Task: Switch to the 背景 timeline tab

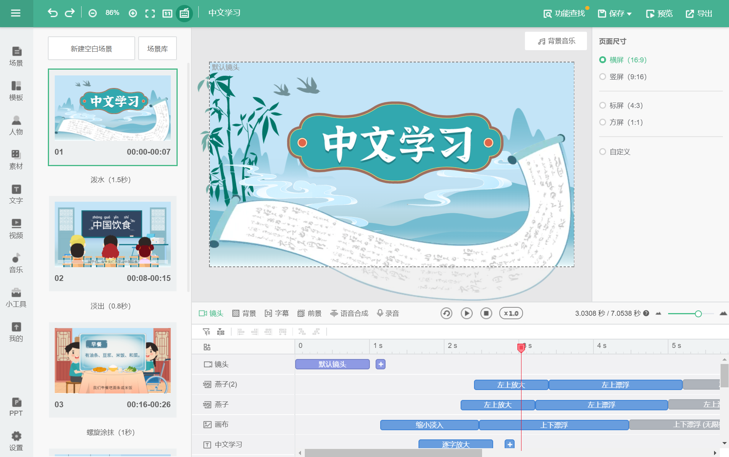Action: tap(244, 313)
